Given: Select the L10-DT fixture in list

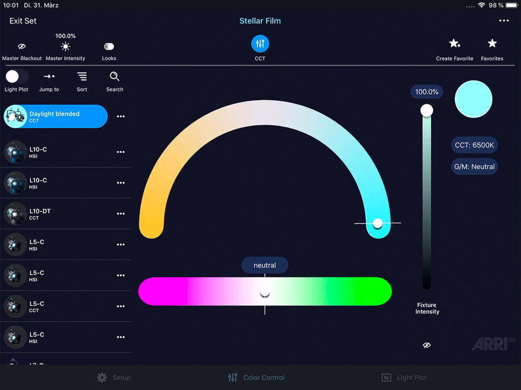Looking at the screenshot, I should 56,214.
